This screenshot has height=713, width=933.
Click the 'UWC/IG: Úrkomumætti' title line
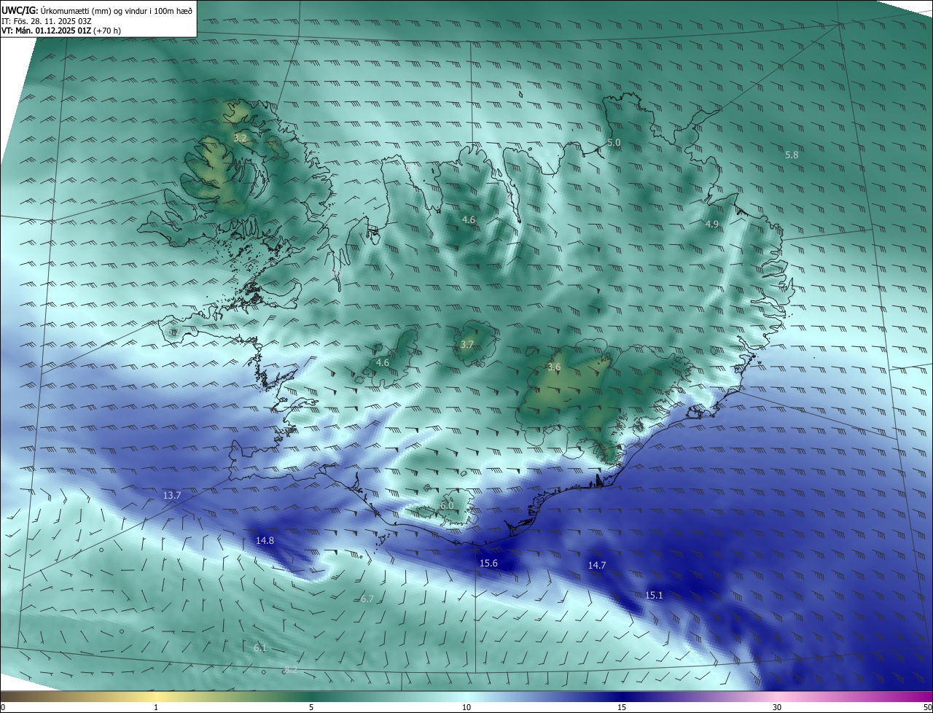pyautogui.click(x=97, y=9)
